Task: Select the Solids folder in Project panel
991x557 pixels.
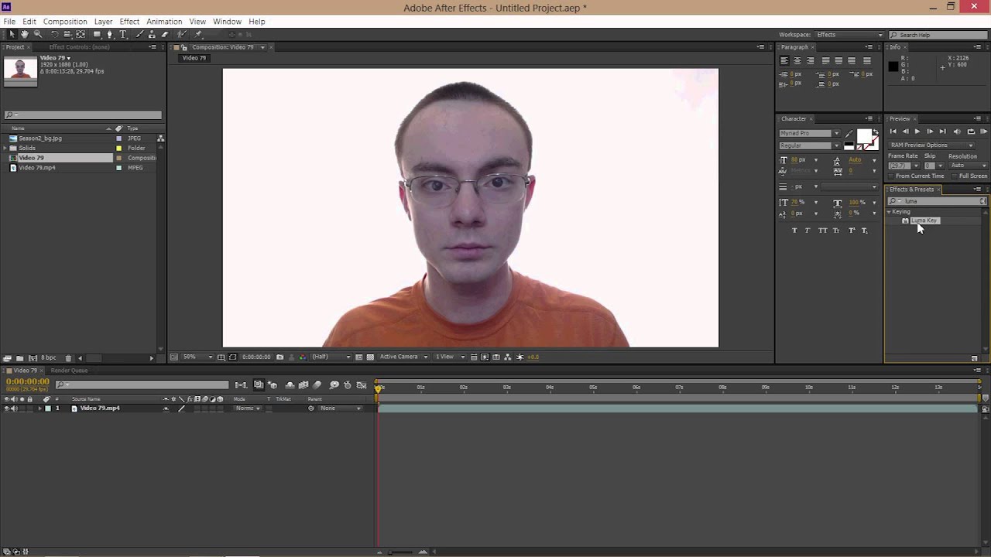Action: (x=27, y=148)
